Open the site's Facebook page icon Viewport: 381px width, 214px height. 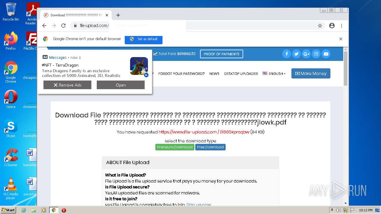pyautogui.click(x=287, y=54)
